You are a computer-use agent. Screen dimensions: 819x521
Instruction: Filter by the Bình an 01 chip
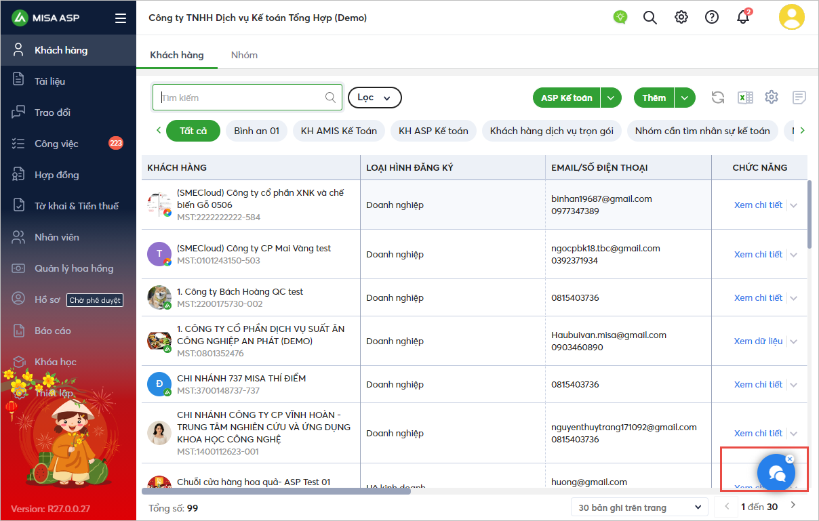(257, 131)
